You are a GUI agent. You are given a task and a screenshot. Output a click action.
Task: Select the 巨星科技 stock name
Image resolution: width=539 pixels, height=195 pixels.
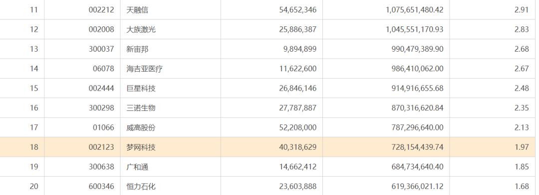[141, 89]
